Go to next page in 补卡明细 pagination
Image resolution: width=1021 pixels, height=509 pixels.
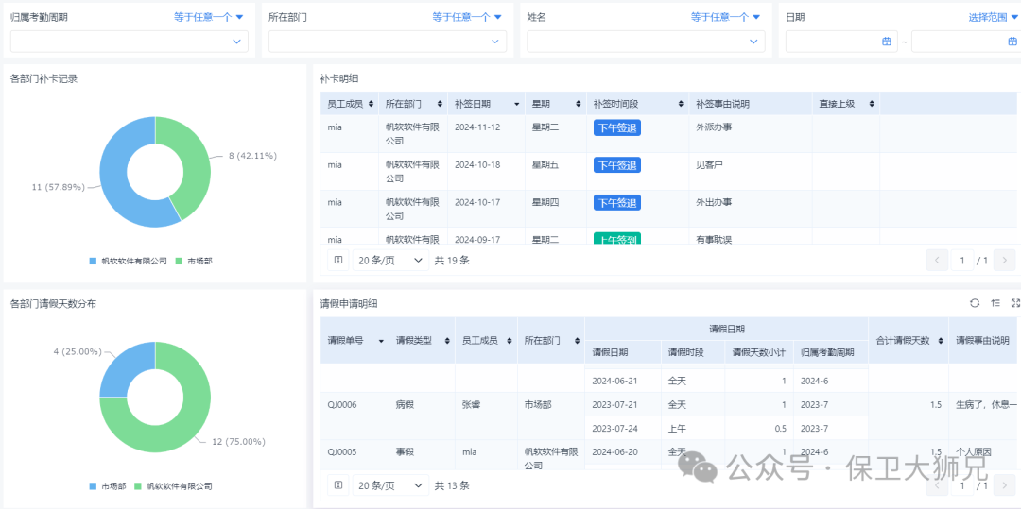(x=1006, y=261)
